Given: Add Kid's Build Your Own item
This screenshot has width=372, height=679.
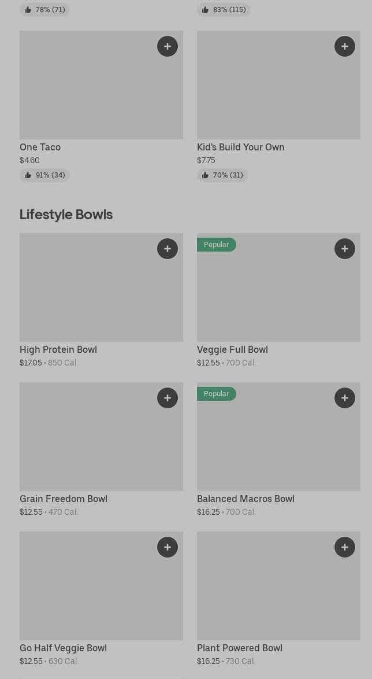Looking at the screenshot, I should [x=345, y=46].
